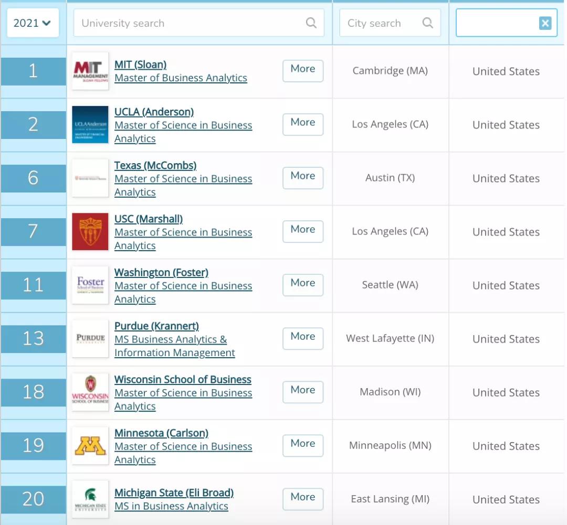This screenshot has width=567, height=525.
Task: Click the Michigan State Spartan logo
Action: point(90,499)
